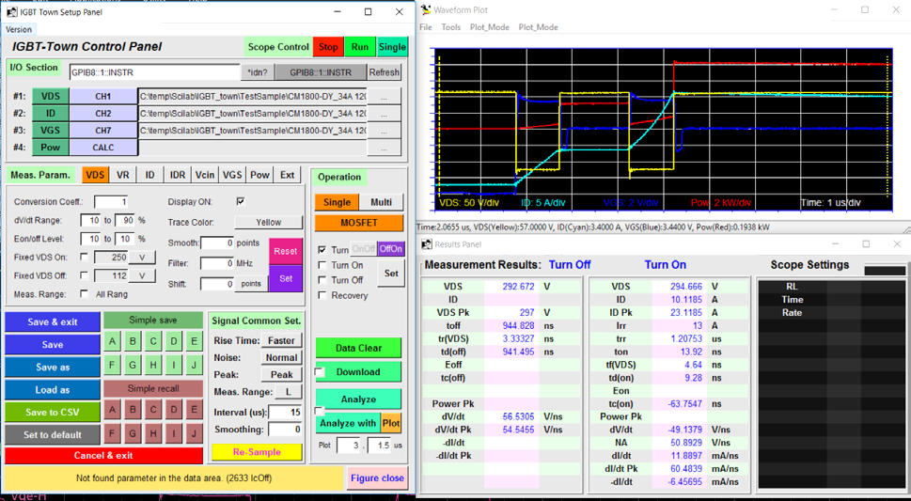Click the Single scope control button
911x501 pixels.
(x=392, y=47)
